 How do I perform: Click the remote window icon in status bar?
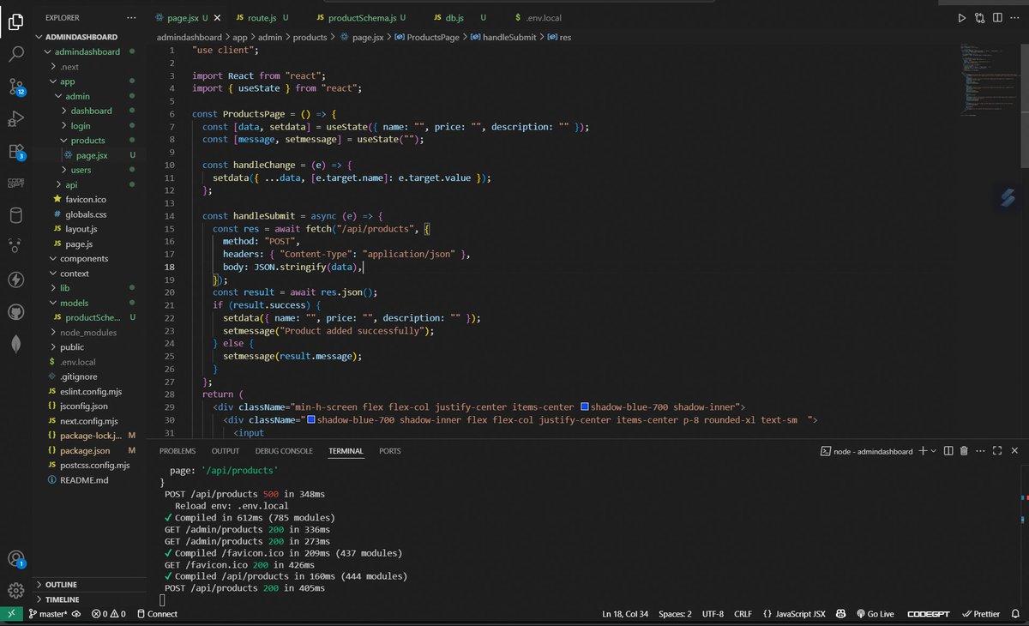click(10, 614)
